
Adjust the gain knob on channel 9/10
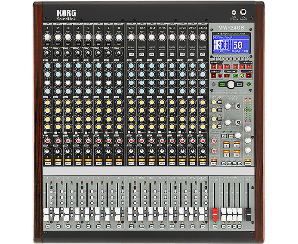(x=131, y=37)
